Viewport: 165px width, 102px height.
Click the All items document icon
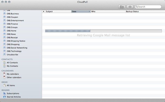click(4, 86)
